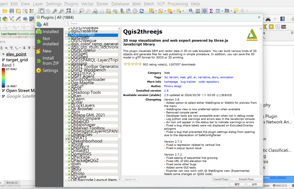This screenshot has width=294, height=189.
Task: Click Zoom Full extent icon
Action: click(68, 11)
